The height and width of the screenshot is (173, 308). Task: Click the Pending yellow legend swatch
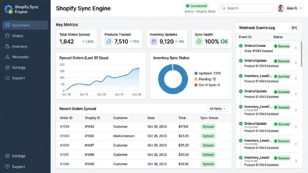[x=196, y=79]
